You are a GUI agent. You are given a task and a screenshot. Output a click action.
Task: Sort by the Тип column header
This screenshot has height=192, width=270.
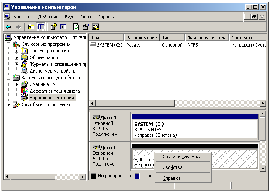[172, 38]
